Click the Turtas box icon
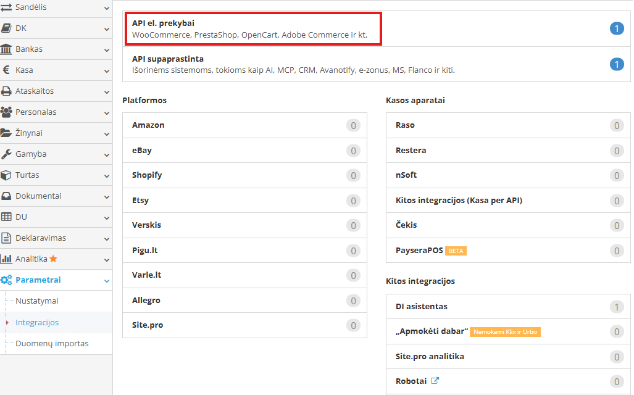The image size is (634, 395). click(x=6, y=175)
